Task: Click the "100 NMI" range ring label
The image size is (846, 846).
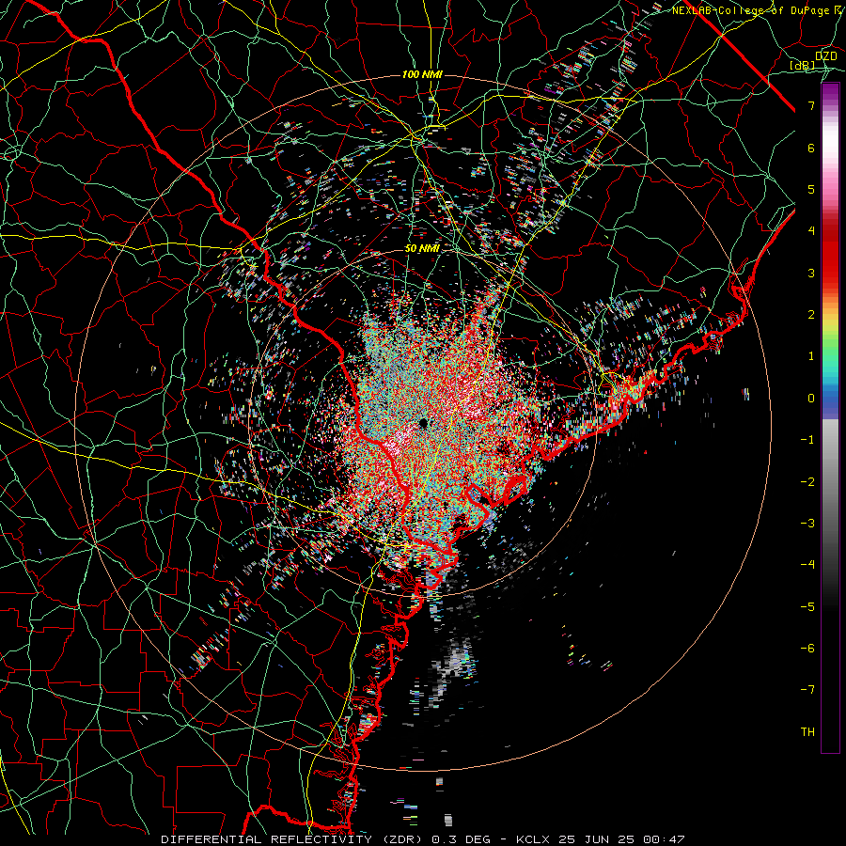Action: click(422, 74)
